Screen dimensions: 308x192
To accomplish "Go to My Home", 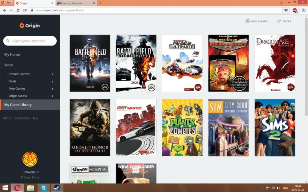I will (12, 54).
